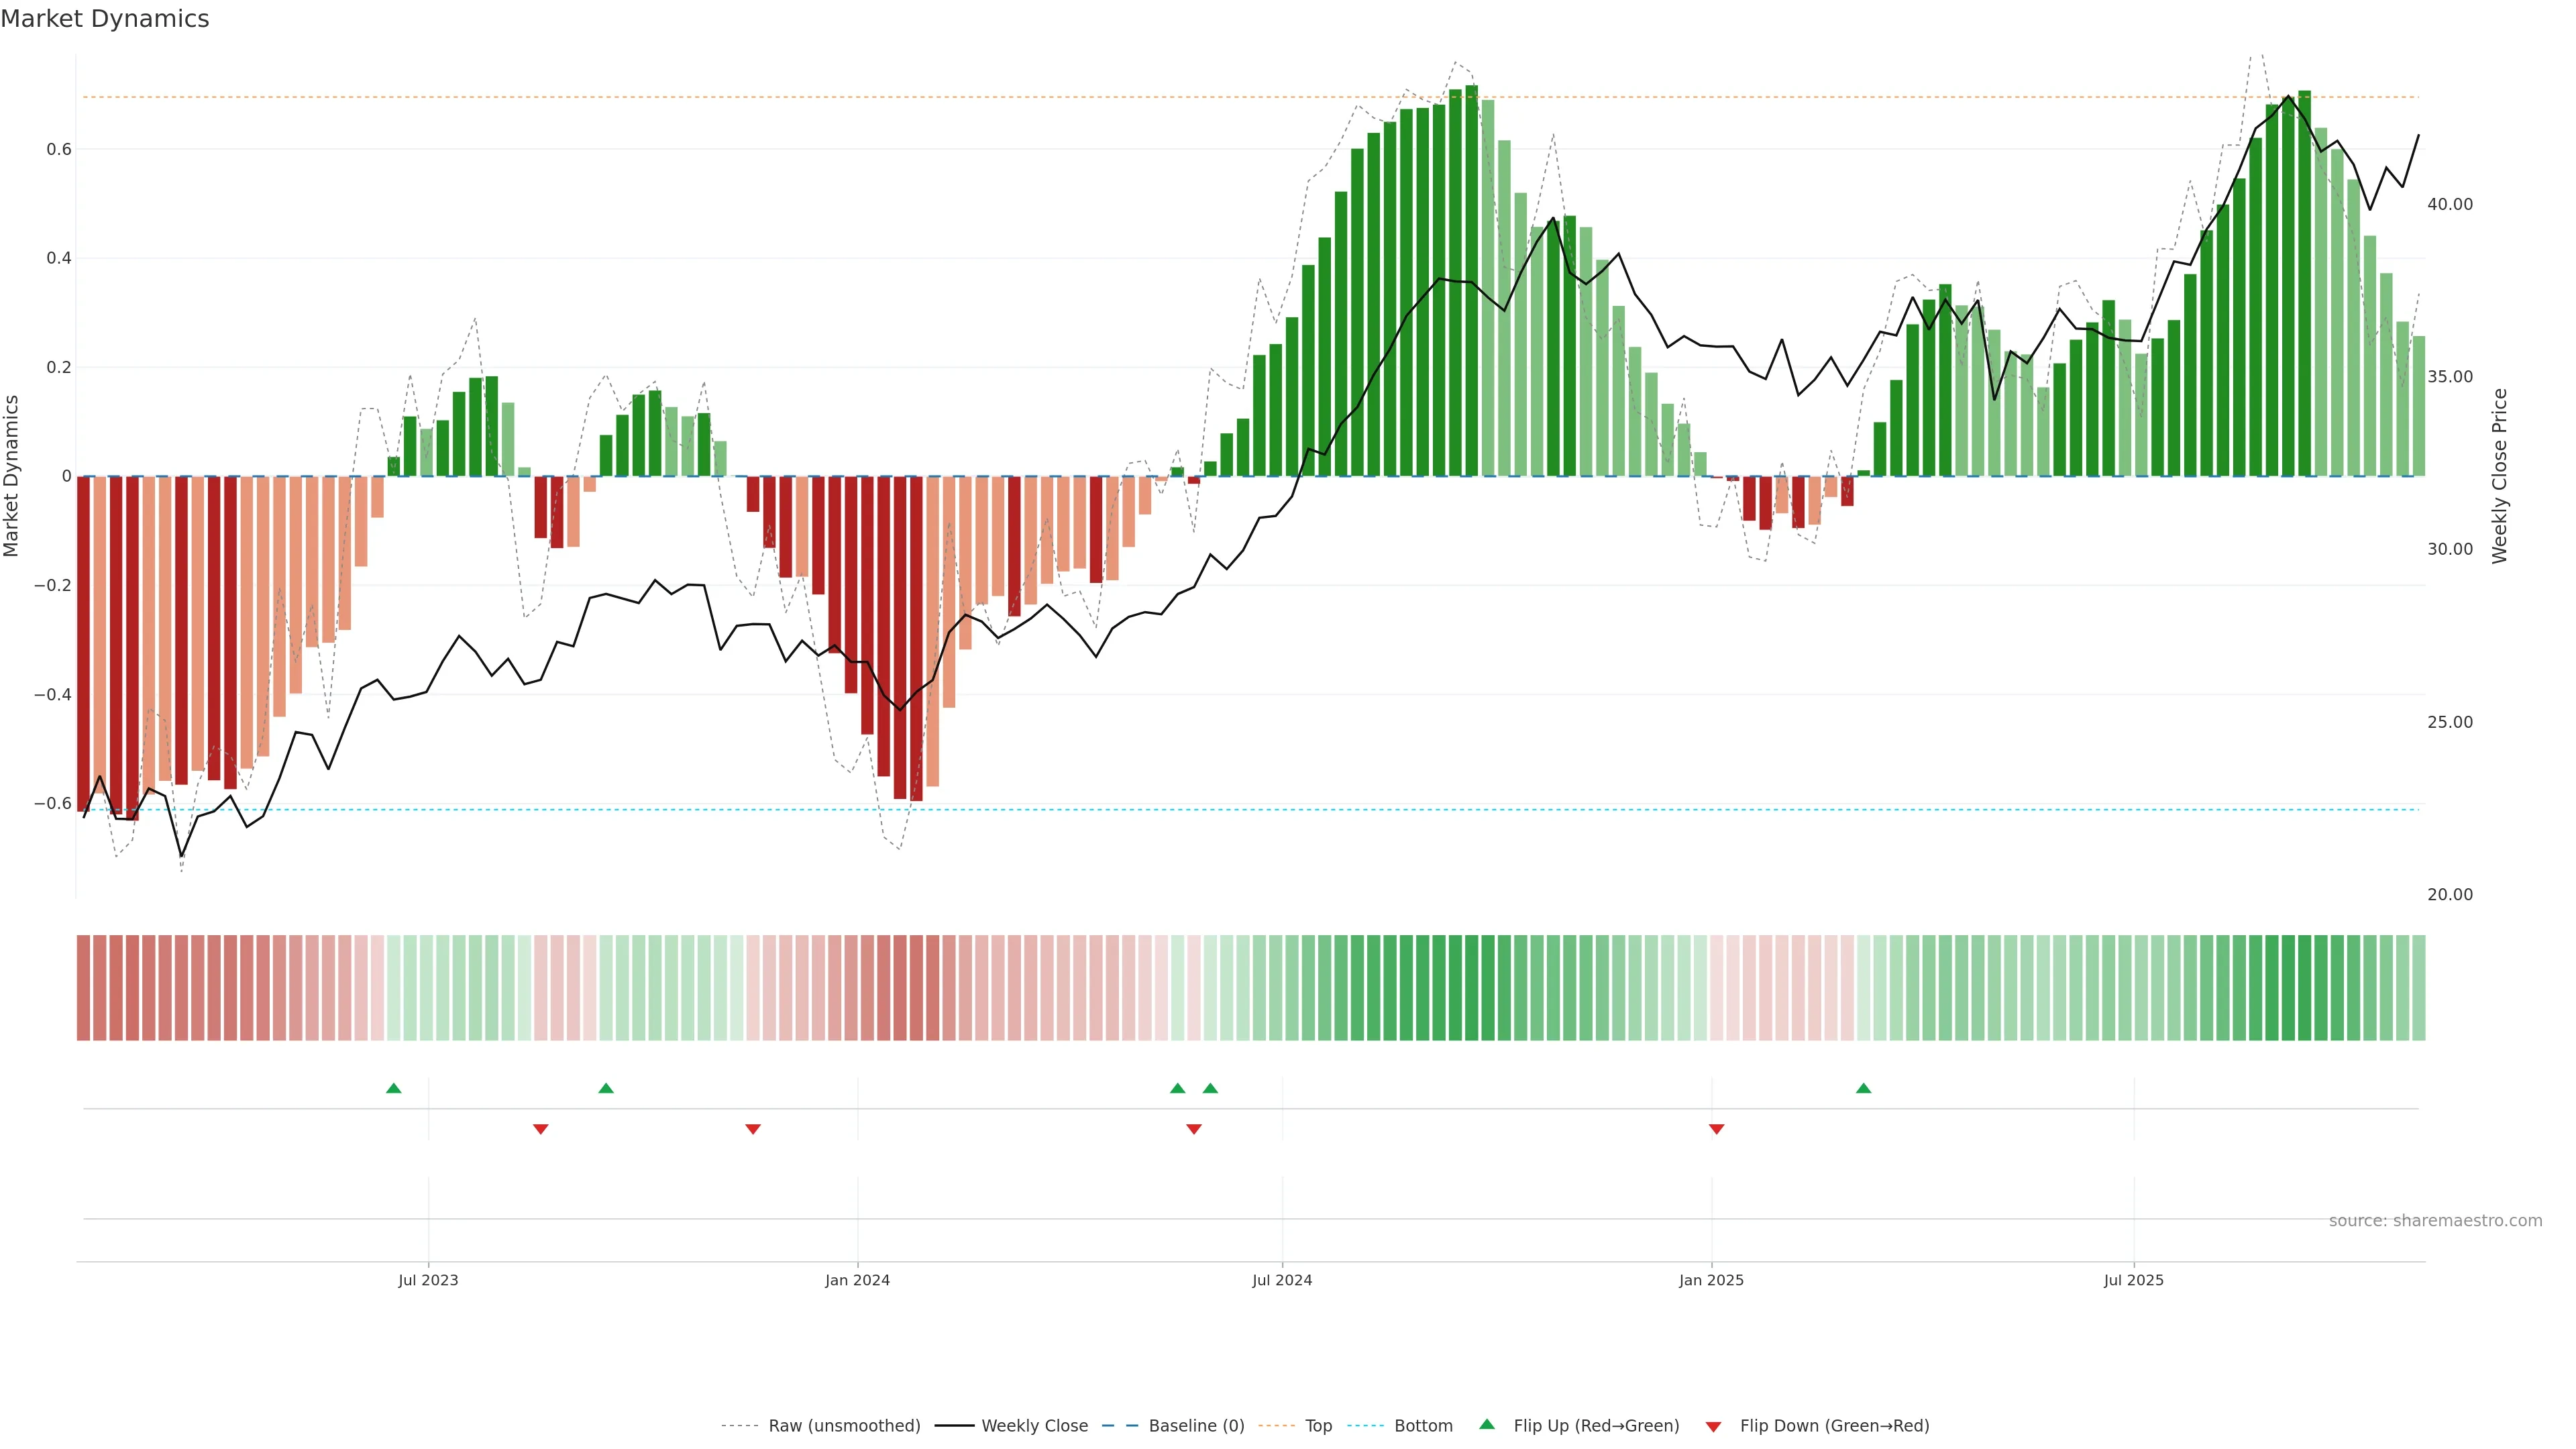Click the second green flip-up triangle from left
Viewport: 2576px width, 1449px height.
606,1088
